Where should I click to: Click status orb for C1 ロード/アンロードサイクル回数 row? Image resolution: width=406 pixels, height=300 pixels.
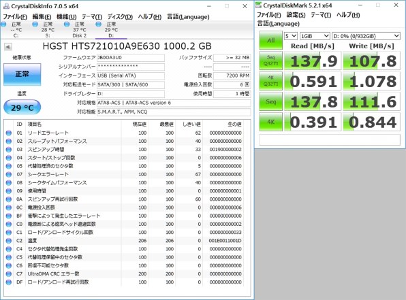tap(9, 232)
